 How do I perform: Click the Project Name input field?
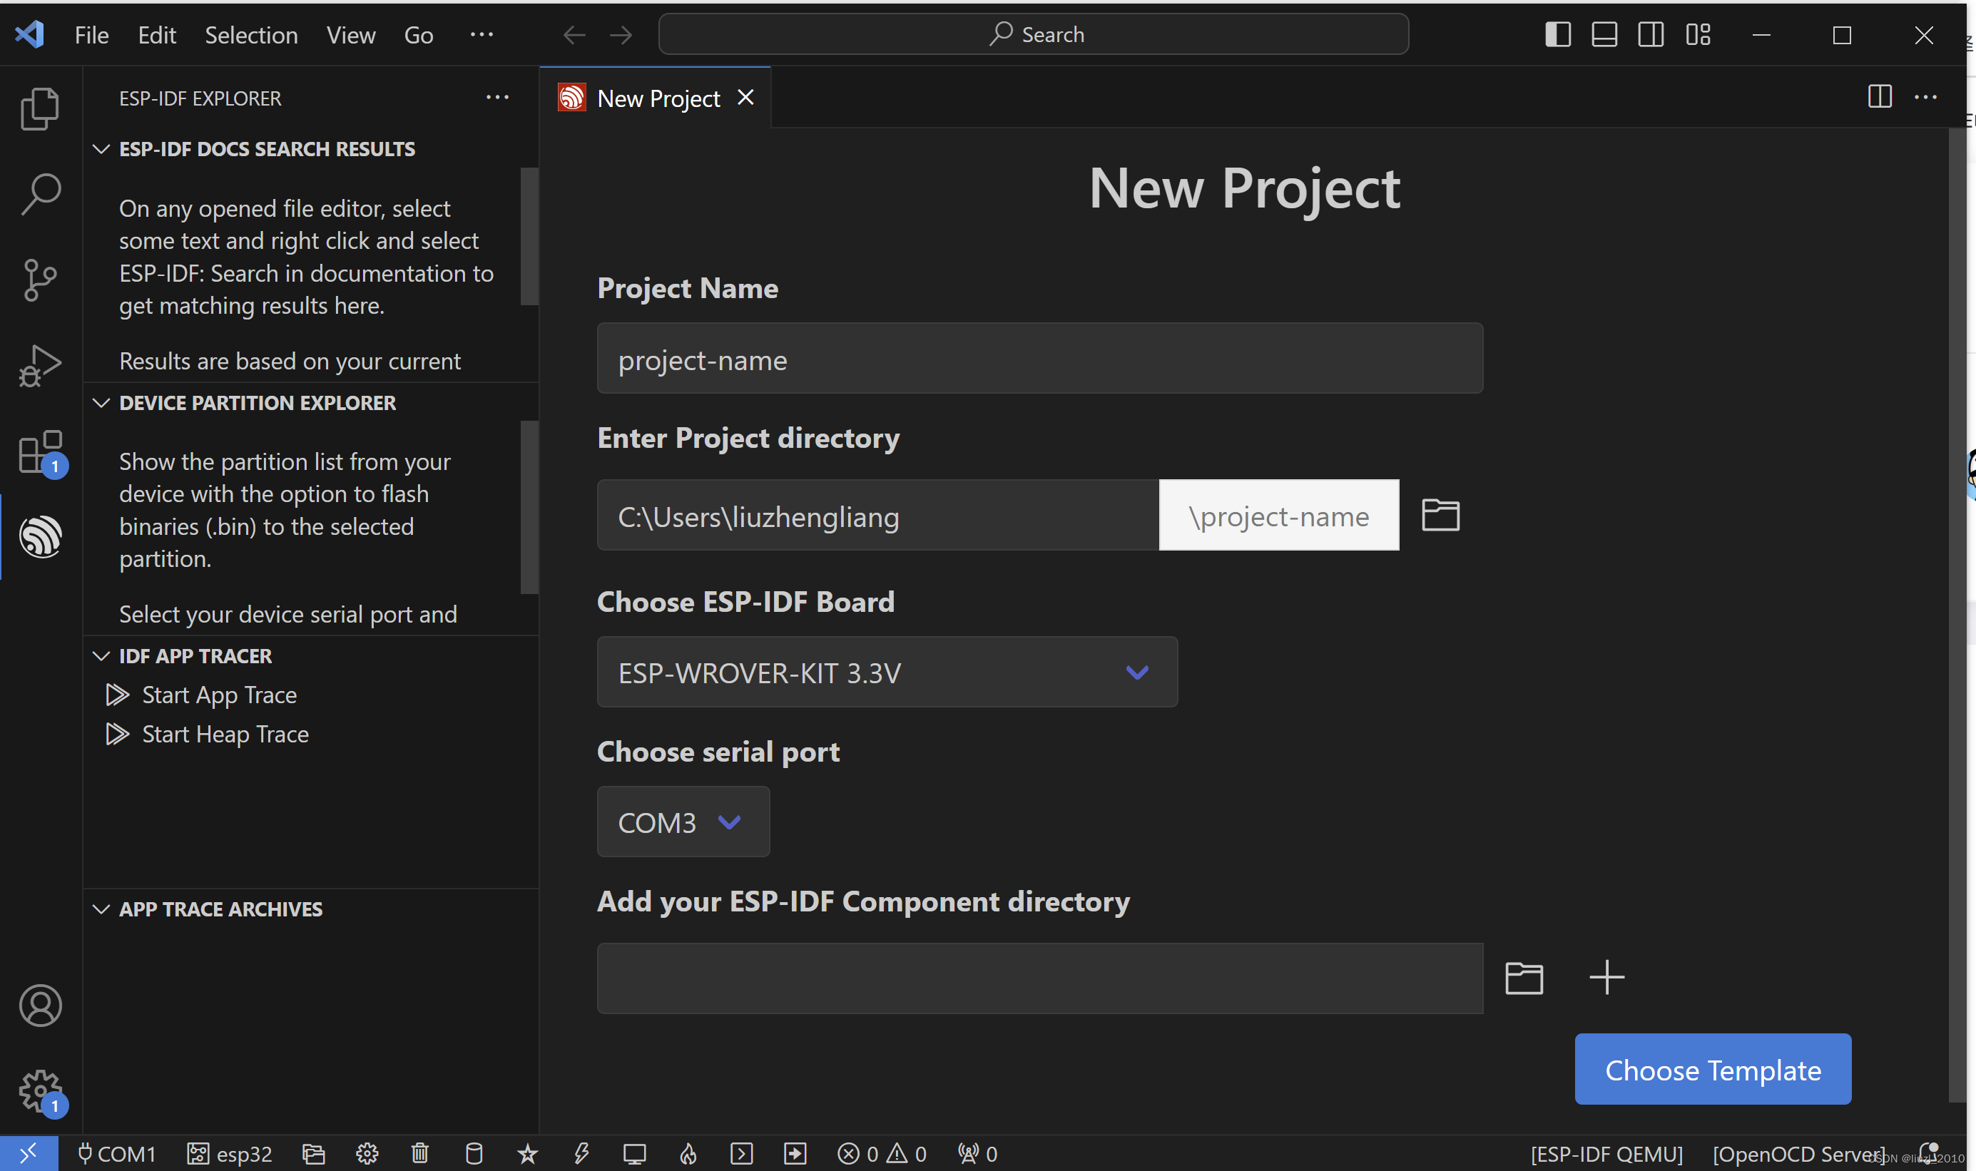[1039, 359]
